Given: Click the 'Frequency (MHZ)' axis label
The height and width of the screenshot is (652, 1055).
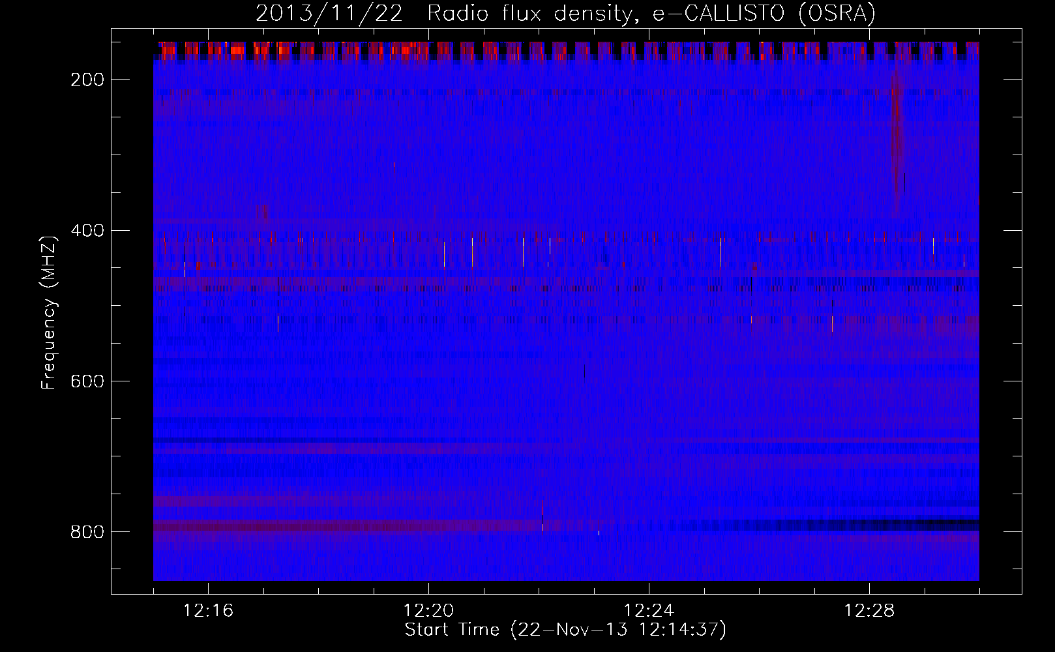Looking at the screenshot, I should tap(49, 312).
